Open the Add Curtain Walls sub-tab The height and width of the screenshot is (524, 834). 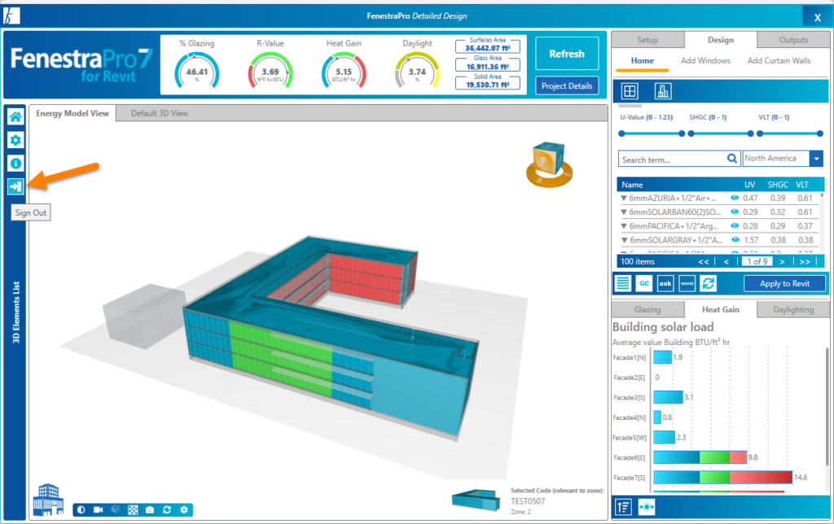(x=779, y=60)
